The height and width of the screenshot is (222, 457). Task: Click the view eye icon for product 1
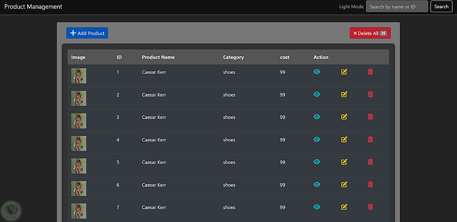pyautogui.click(x=317, y=72)
